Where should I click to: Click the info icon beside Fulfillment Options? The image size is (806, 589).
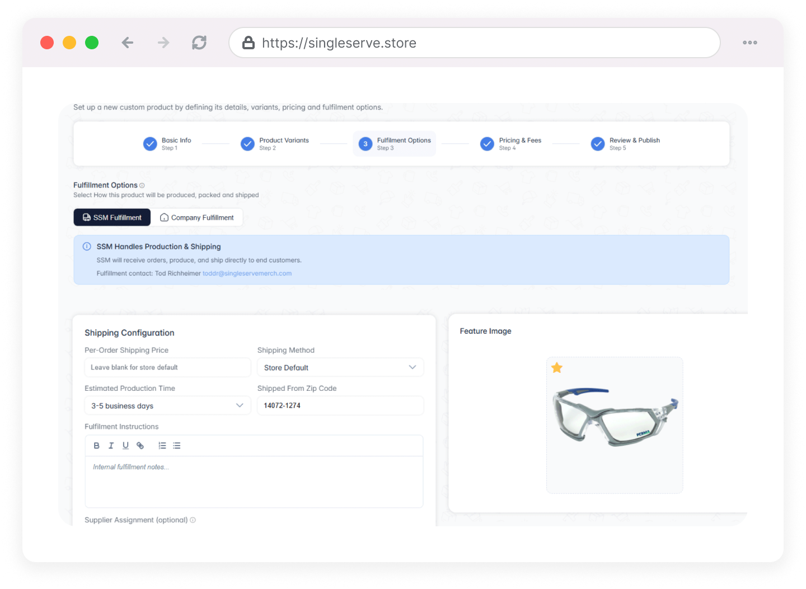click(x=142, y=185)
